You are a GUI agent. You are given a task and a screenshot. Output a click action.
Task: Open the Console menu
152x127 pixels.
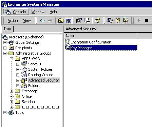[19, 12]
